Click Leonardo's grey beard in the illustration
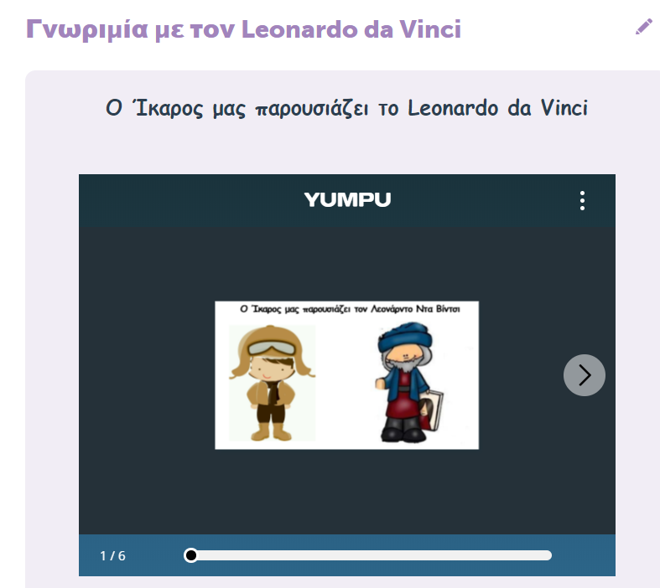 [x=405, y=365]
